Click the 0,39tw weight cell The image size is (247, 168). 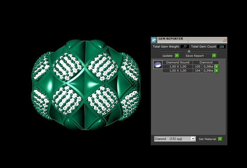pyautogui.click(x=208, y=71)
